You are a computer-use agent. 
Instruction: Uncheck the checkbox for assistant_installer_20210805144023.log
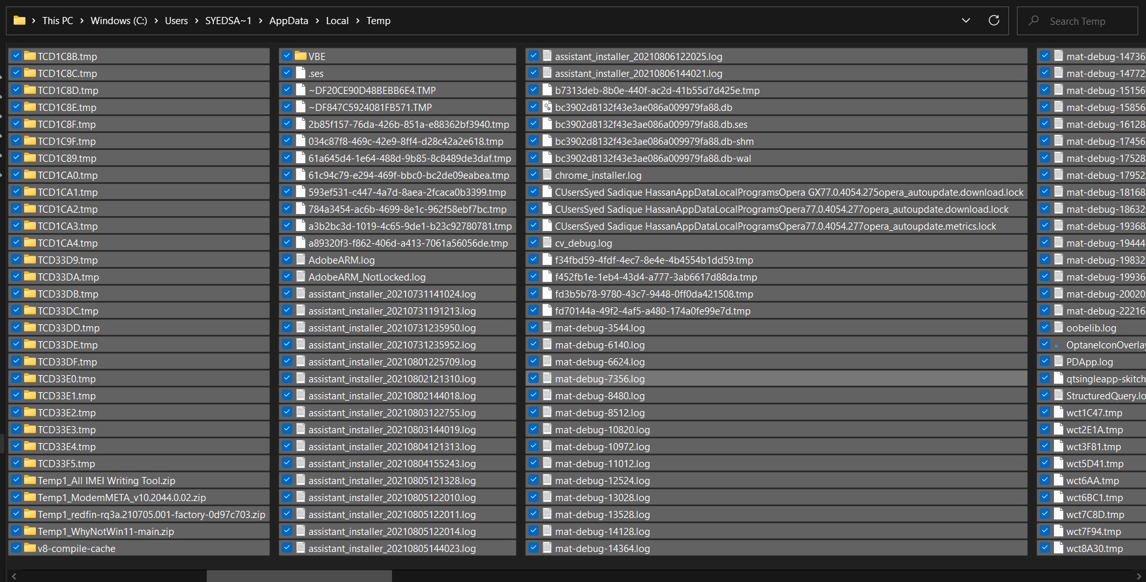287,547
